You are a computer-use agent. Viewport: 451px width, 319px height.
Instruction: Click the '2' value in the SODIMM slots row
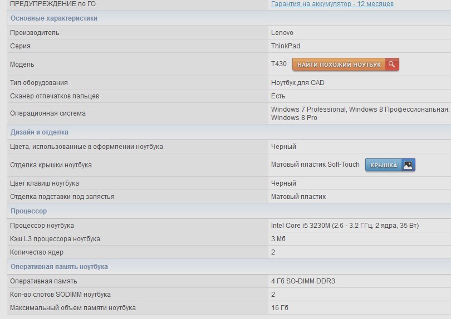(273, 295)
